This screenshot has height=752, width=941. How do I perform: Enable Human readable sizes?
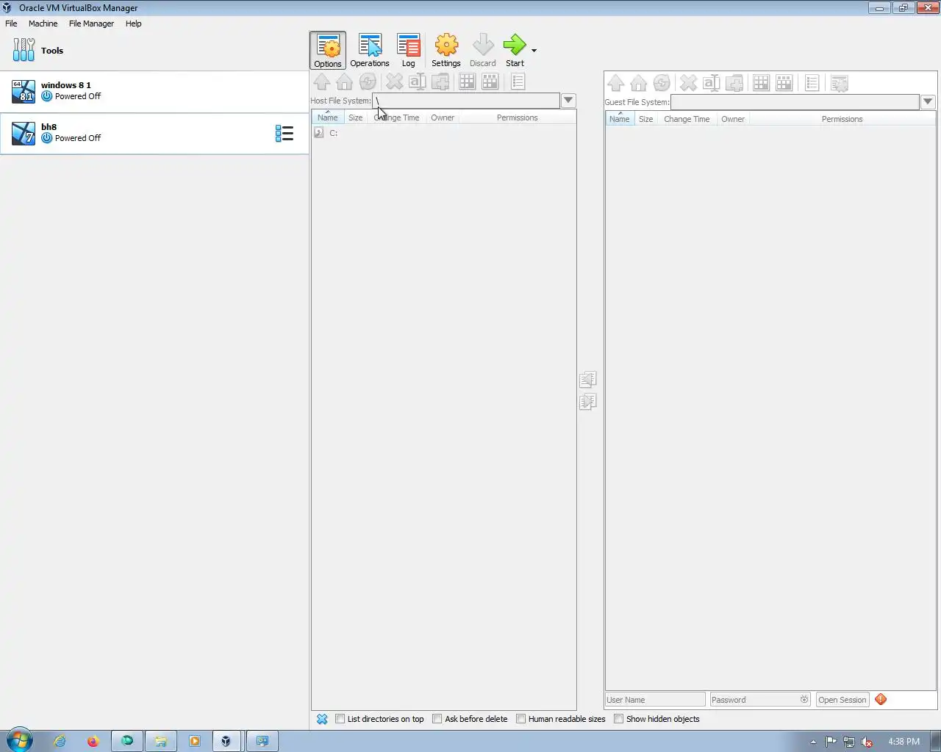coord(561,719)
